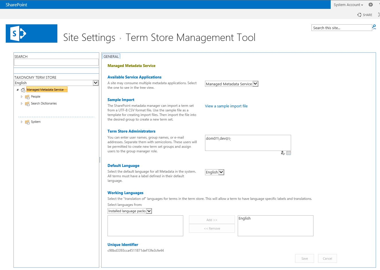The width and height of the screenshot is (380, 270).
Task: Click the available languages list box
Action: tap(145, 226)
